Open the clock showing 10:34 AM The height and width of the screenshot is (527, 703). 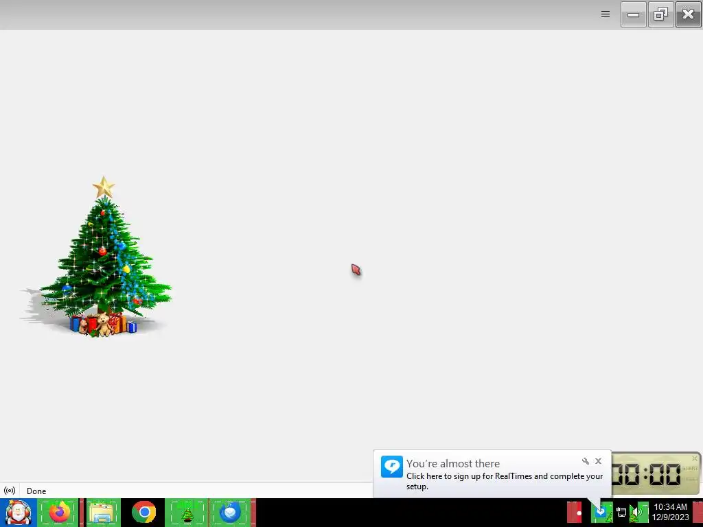(x=670, y=512)
